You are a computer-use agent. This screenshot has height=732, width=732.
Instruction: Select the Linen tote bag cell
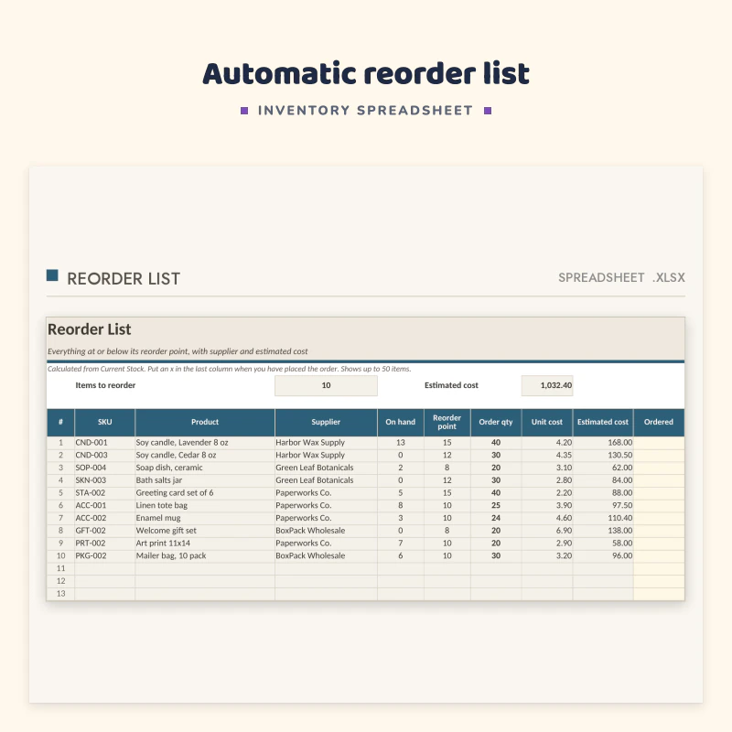click(205, 506)
